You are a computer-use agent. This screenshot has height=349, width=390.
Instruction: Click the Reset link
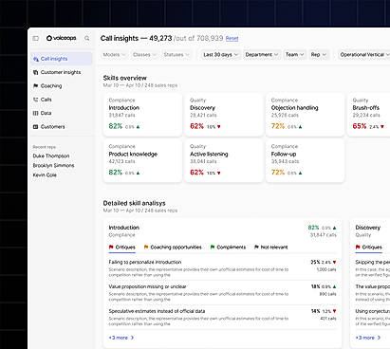(232, 39)
